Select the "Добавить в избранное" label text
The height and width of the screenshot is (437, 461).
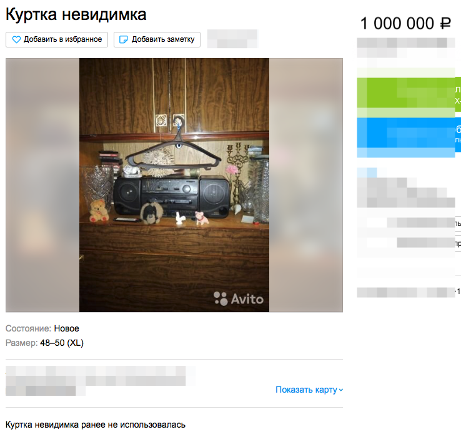tap(62, 39)
